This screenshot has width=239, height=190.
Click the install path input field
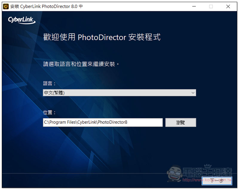click(103, 122)
